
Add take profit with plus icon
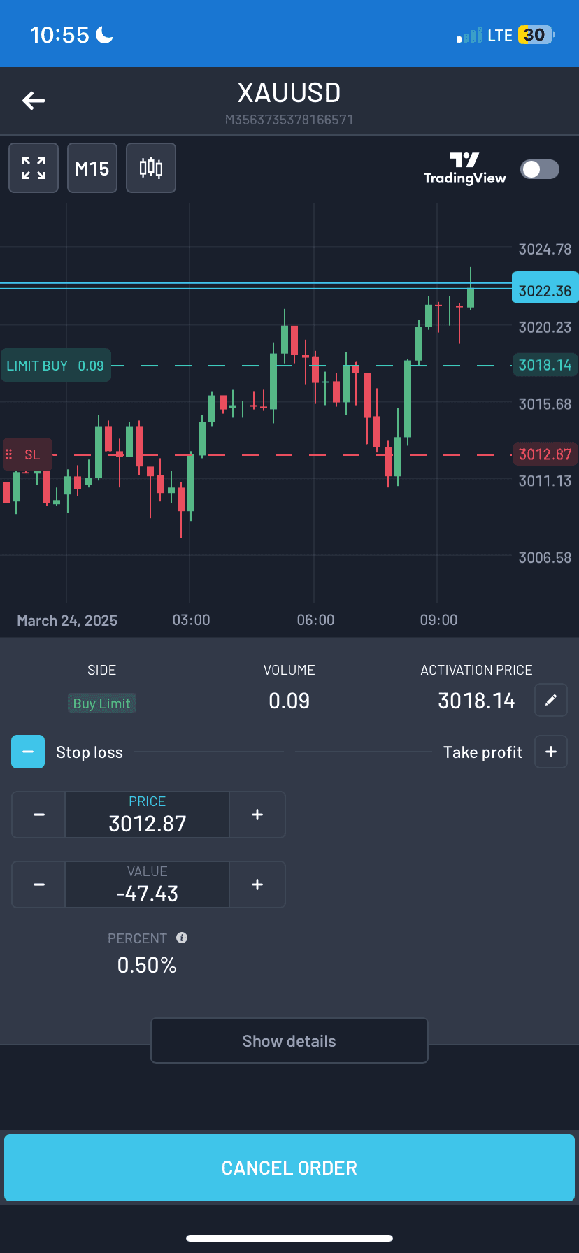click(551, 752)
